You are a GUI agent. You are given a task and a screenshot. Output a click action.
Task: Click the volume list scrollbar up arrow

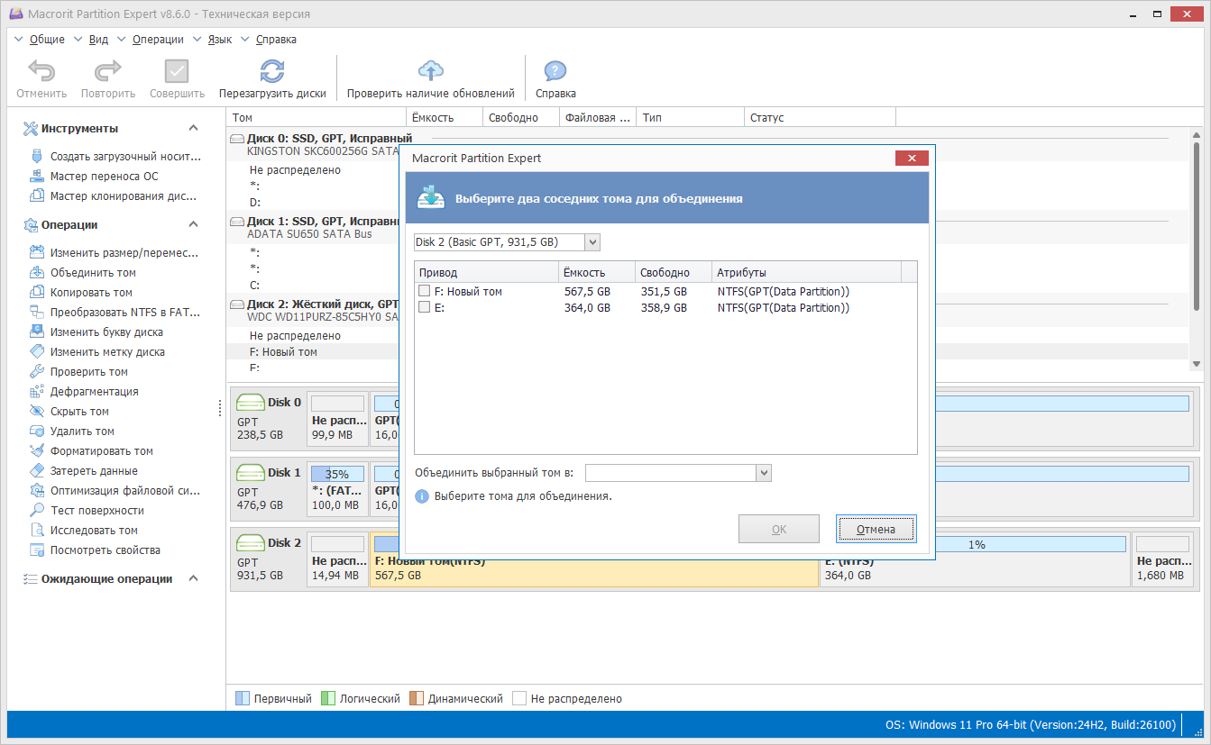[1197, 135]
